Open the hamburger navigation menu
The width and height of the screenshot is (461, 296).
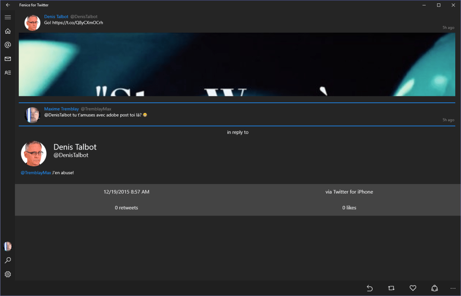8,17
